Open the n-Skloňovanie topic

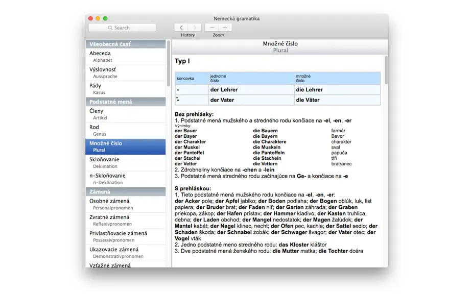[x=126, y=179]
